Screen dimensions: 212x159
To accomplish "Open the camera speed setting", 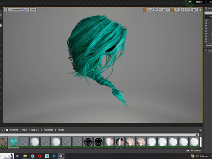I will pyautogui.click(x=195, y=10).
